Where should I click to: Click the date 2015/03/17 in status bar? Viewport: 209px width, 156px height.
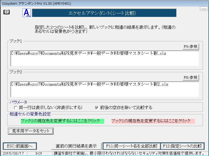click(13, 153)
